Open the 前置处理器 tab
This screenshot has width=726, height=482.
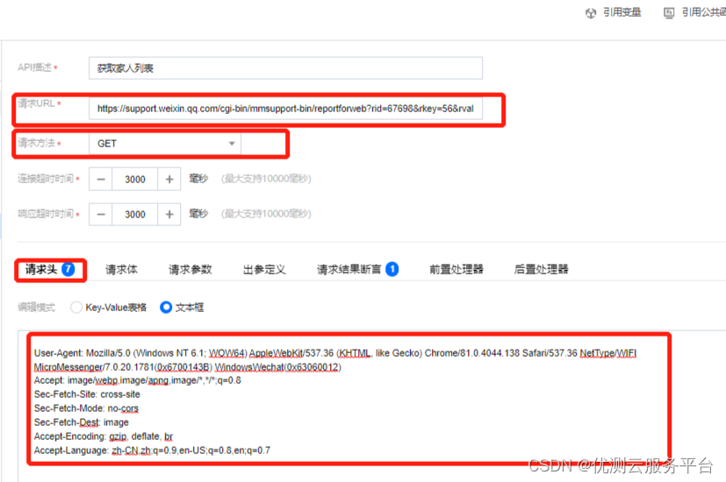(x=456, y=269)
